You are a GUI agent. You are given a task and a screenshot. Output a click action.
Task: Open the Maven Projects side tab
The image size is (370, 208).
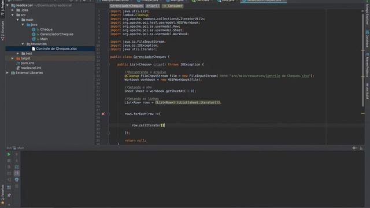pyautogui.click(x=367, y=65)
